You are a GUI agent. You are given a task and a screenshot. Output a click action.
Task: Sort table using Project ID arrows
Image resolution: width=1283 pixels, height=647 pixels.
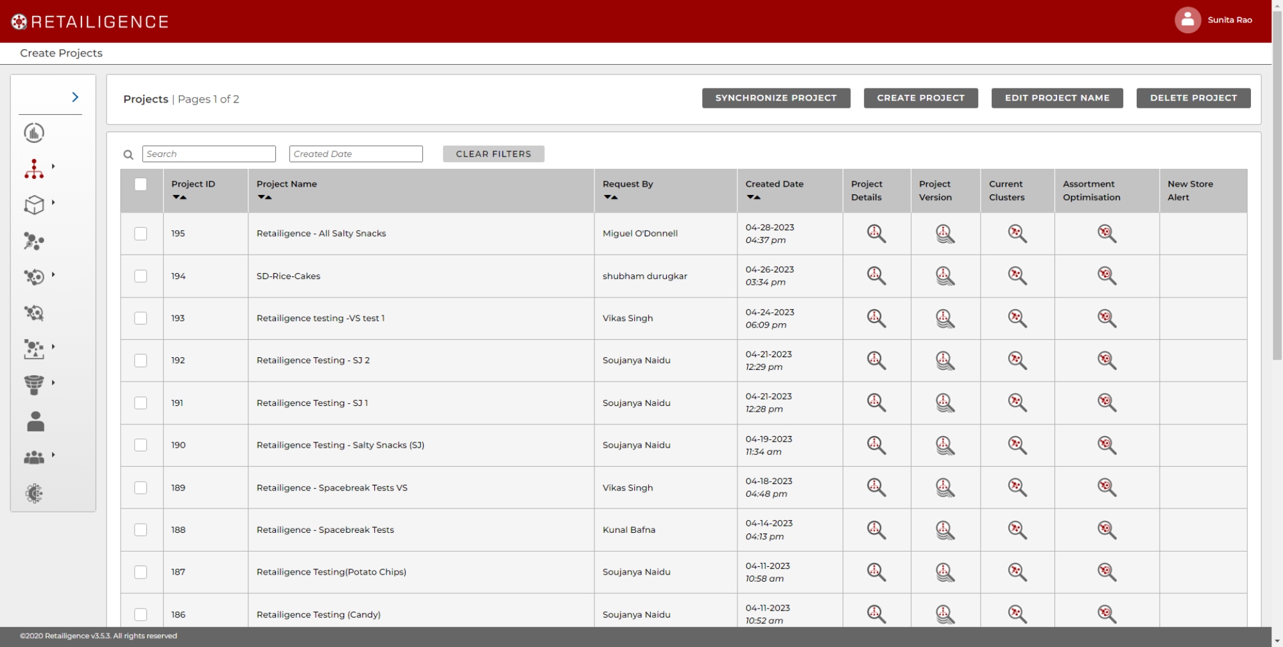click(x=180, y=197)
